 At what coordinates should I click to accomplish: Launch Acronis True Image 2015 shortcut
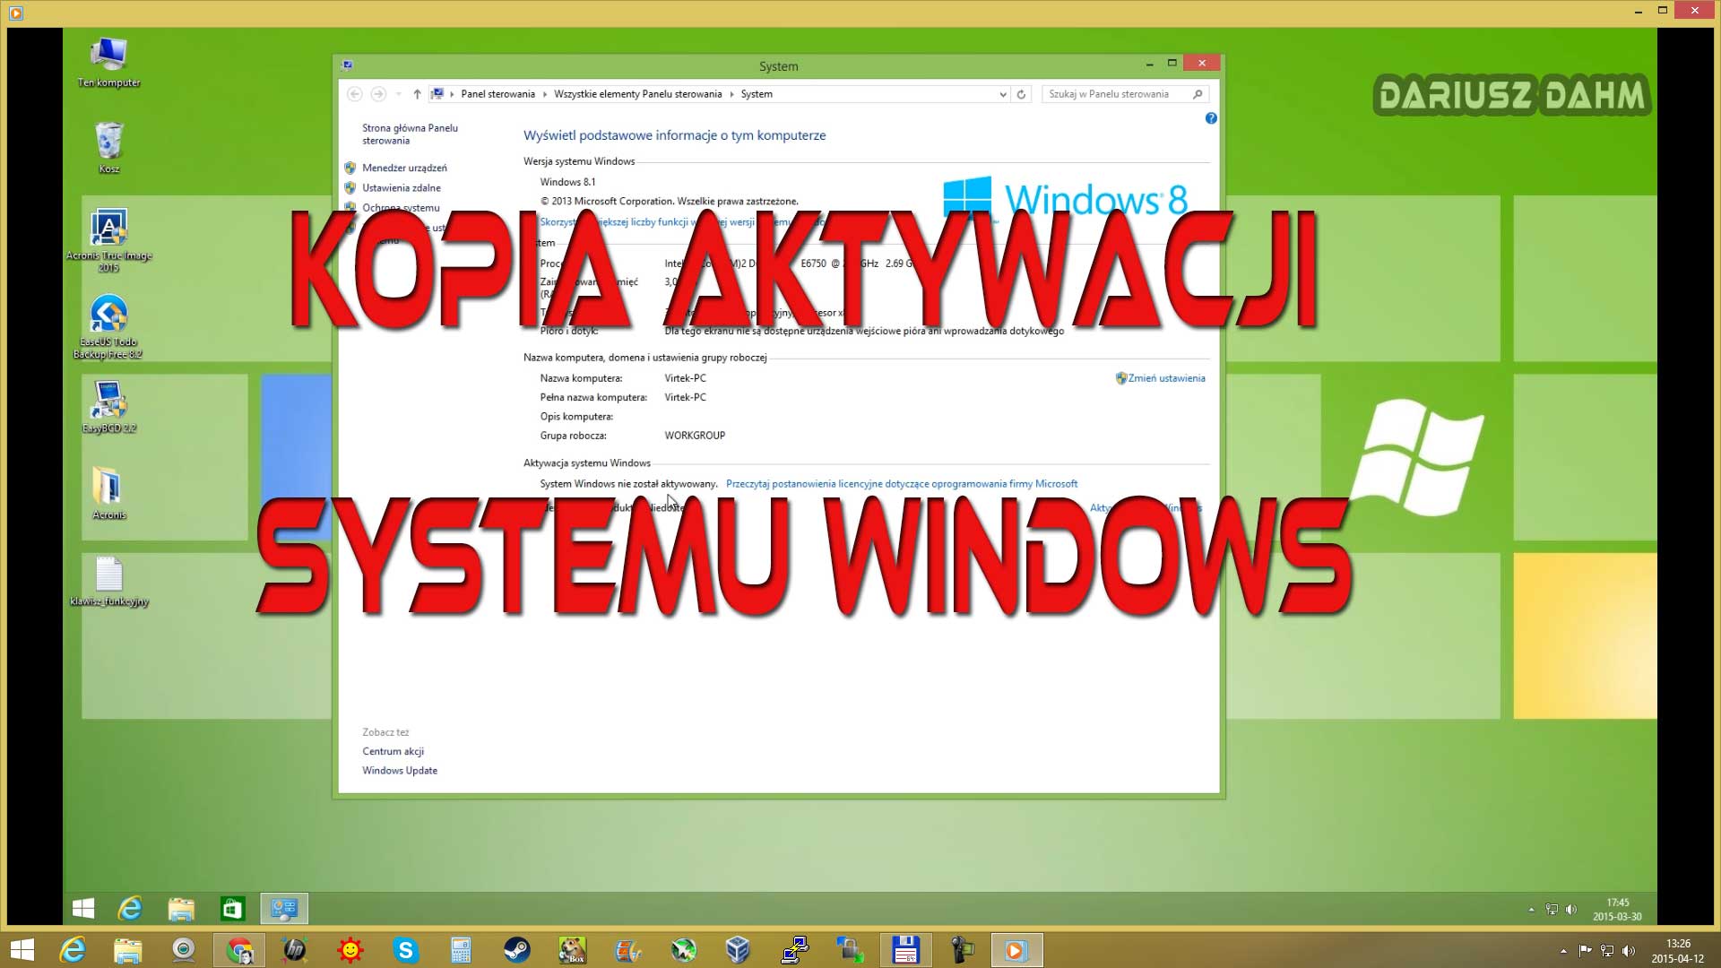tap(108, 240)
